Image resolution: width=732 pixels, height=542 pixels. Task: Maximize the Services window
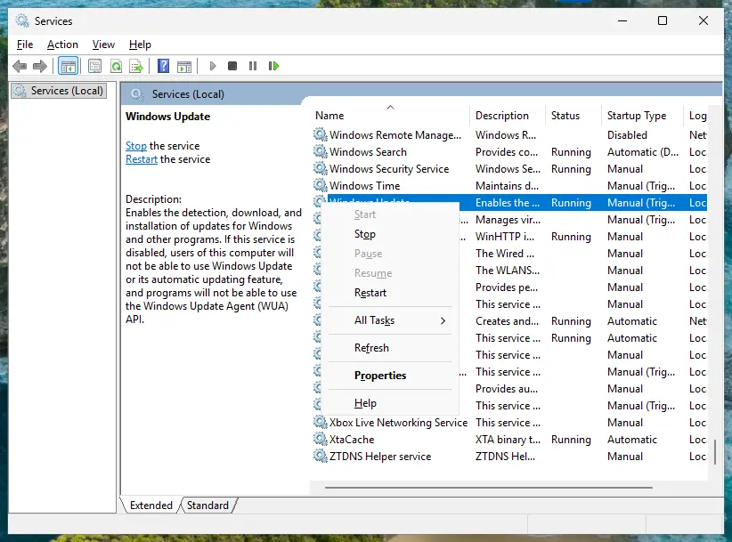click(662, 20)
